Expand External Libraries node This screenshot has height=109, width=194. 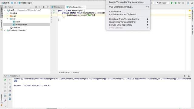(5, 30)
